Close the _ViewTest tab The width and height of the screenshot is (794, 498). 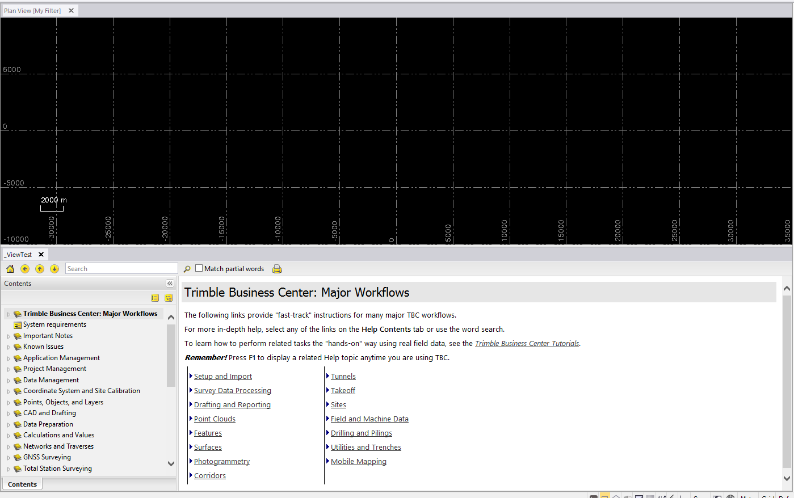[x=41, y=255]
